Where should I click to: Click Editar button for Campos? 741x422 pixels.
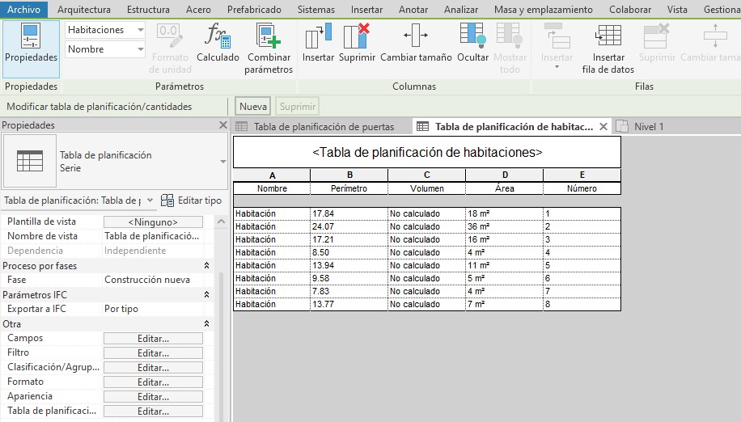(x=153, y=339)
